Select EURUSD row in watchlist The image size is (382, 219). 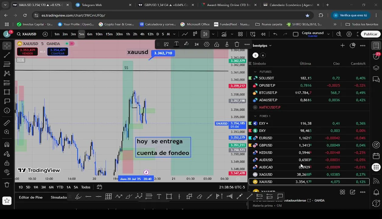309,138
